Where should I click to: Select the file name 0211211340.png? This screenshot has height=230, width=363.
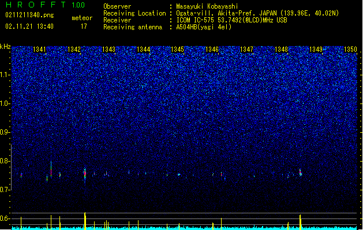pyautogui.click(x=29, y=15)
